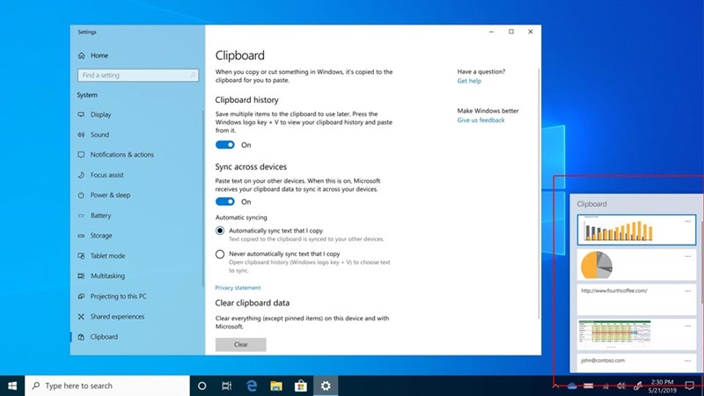The width and height of the screenshot is (704, 396).
Task: Open Task View on the taskbar
Action: (x=226, y=385)
